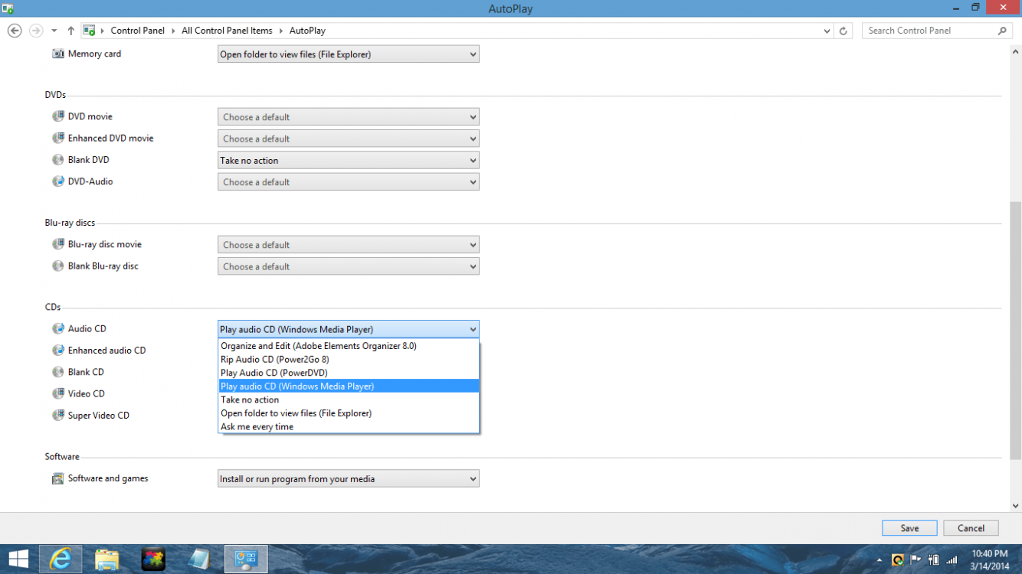Click the Blank DVD disc icon
Image resolution: width=1022 pixels, height=574 pixels.
click(x=58, y=161)
